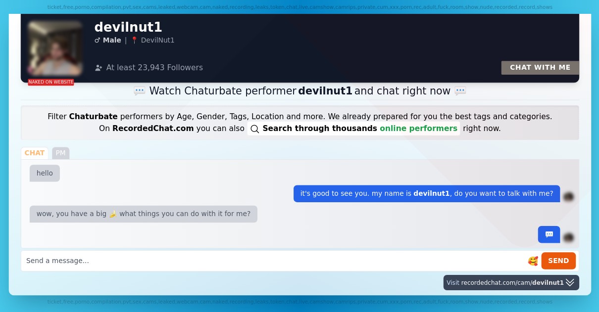Screen dimensions: 599x312
Task: Click speech bubble icon left of 'Watch Chaturbate' heading
Action: coord(140,91)
